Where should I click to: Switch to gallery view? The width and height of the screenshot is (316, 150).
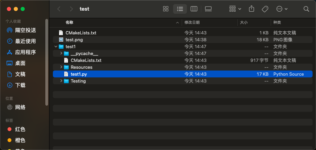tap(208, 9)
